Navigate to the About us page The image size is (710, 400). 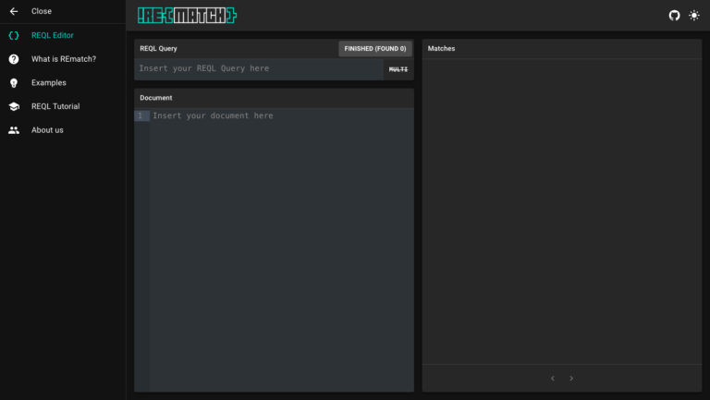47,130
